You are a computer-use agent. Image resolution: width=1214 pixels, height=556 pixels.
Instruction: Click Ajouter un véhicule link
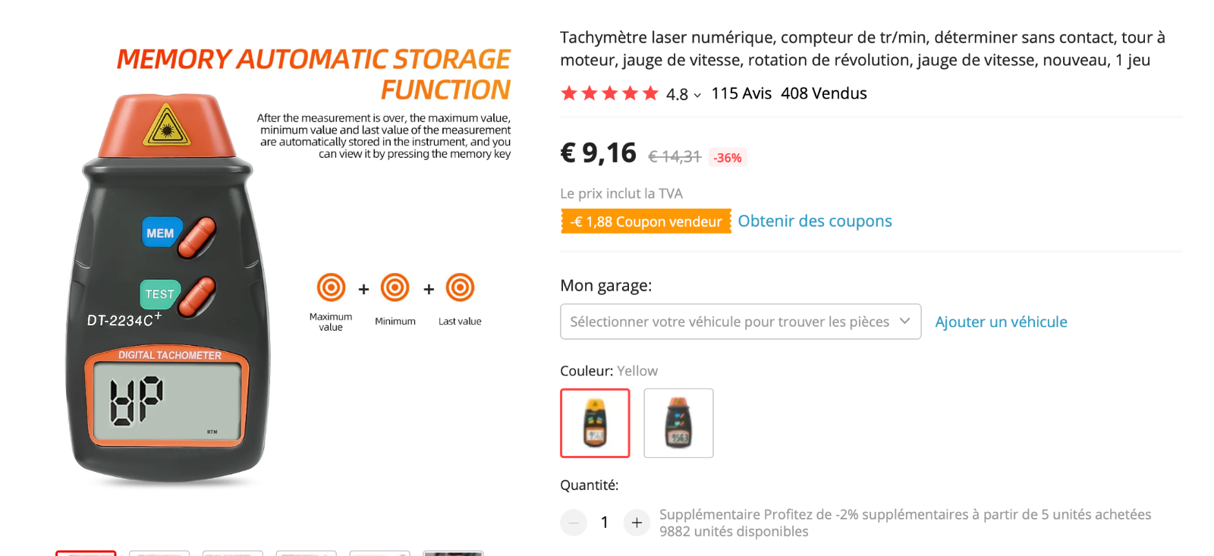[1001, 322]
